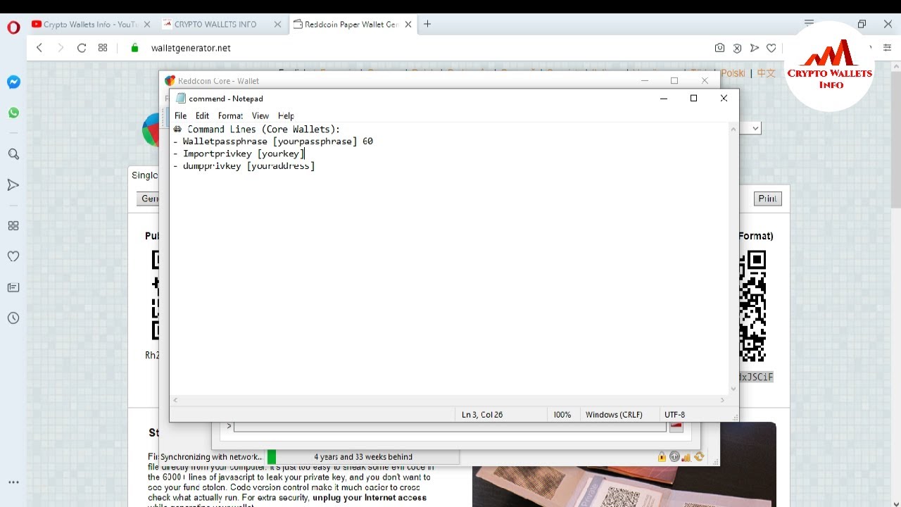901x507 pixels.
Task: Switch page language to Chinese 中文
Action: [x=766, y=73]
